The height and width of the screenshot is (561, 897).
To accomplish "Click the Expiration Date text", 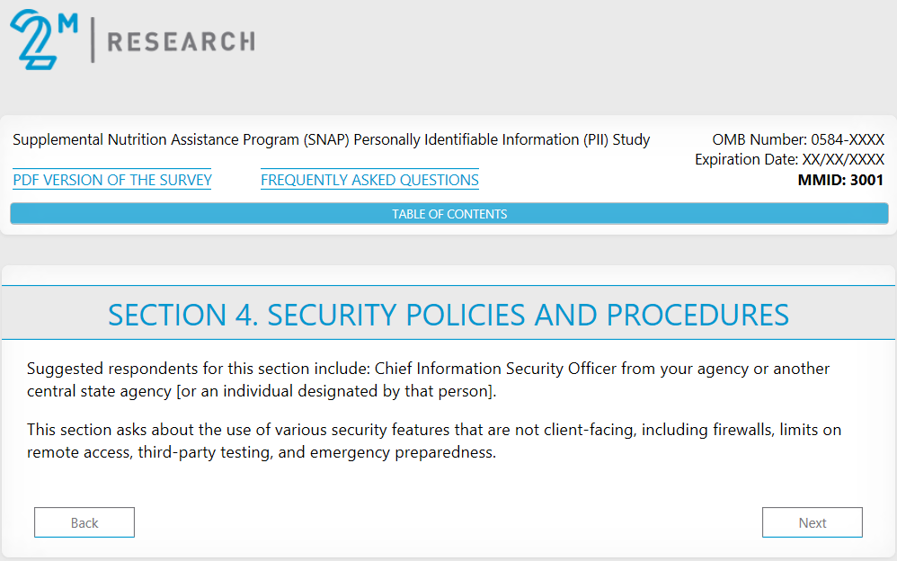I will pyautogui.click(x=789, y=159).
